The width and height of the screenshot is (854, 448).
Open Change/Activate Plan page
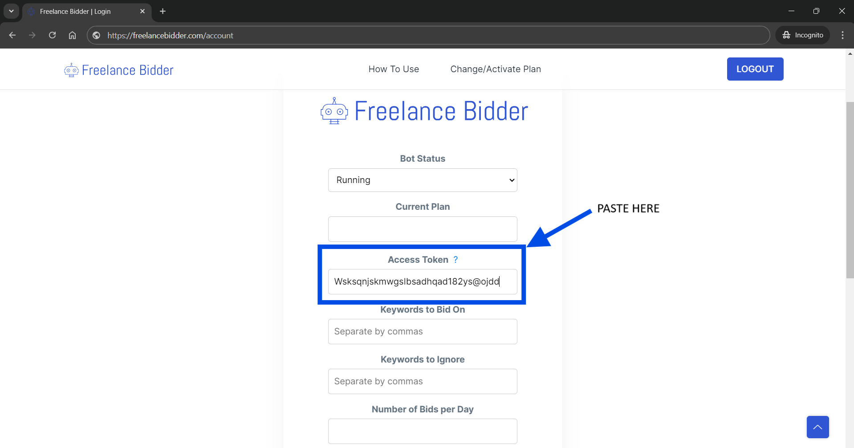click(x=496, y=69)
